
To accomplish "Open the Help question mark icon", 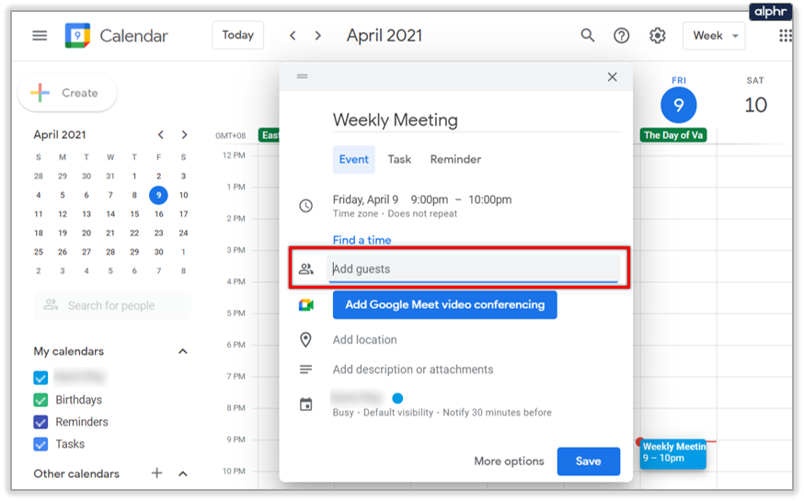I will pos(622,36).
